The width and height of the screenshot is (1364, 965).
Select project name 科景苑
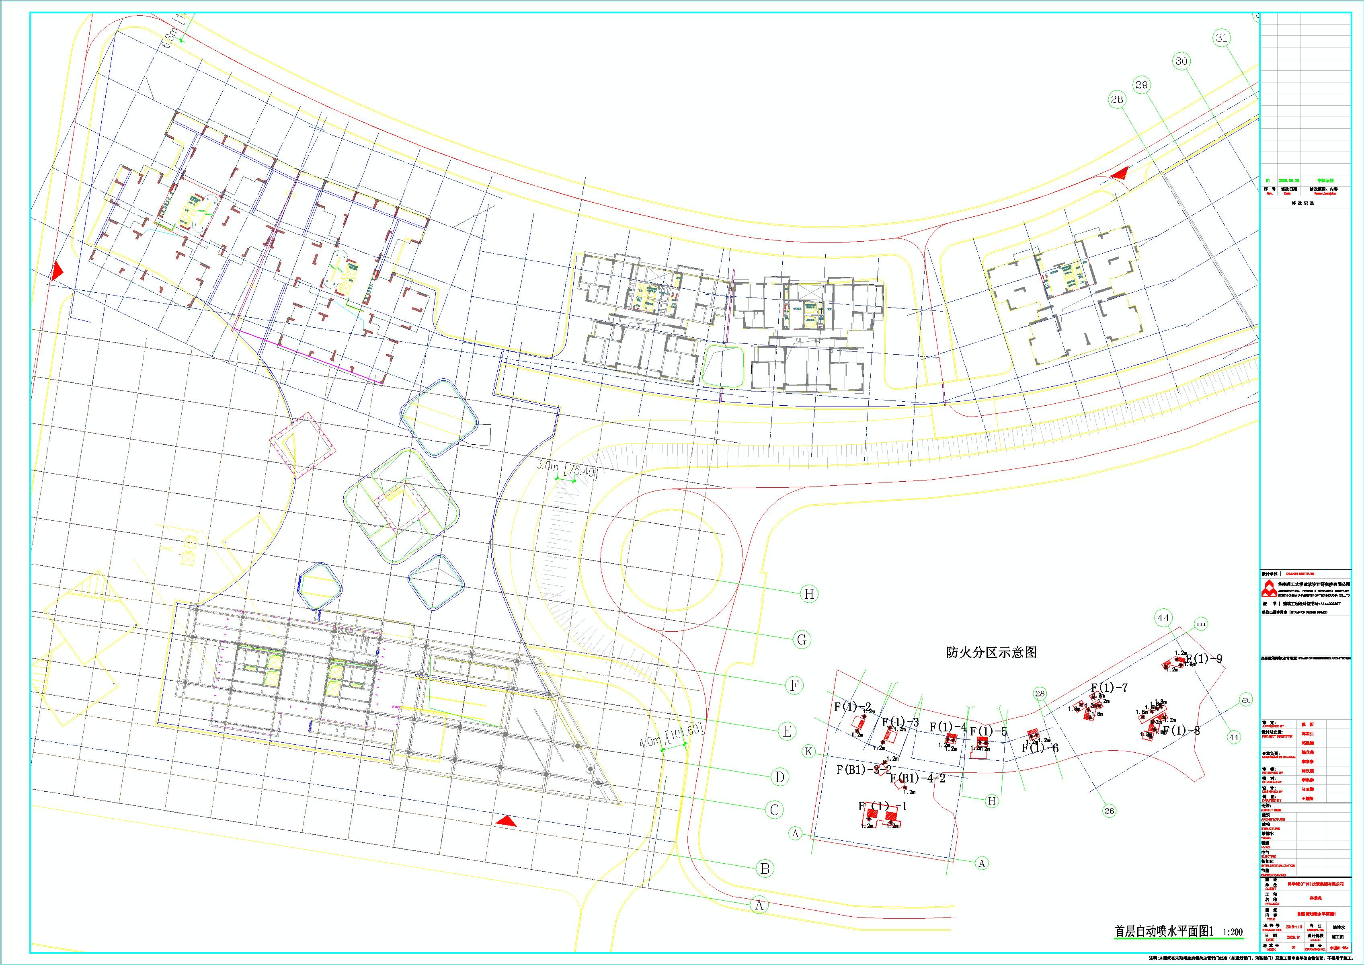point(1316,898)
